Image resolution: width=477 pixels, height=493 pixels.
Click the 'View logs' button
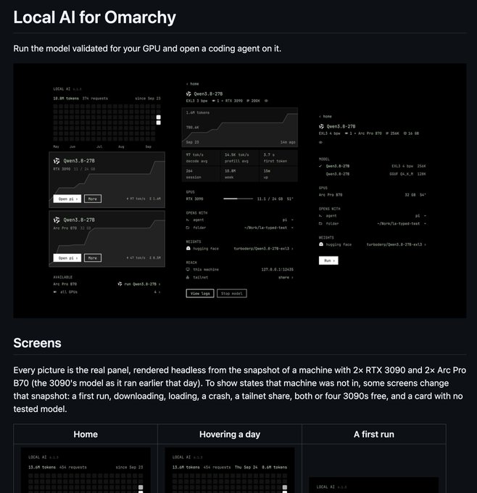tap(200, 294)
